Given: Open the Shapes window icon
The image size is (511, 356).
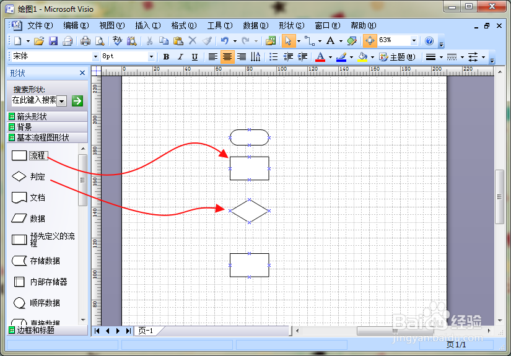Looking at the screenshot, I should click(x=271, y=41).
